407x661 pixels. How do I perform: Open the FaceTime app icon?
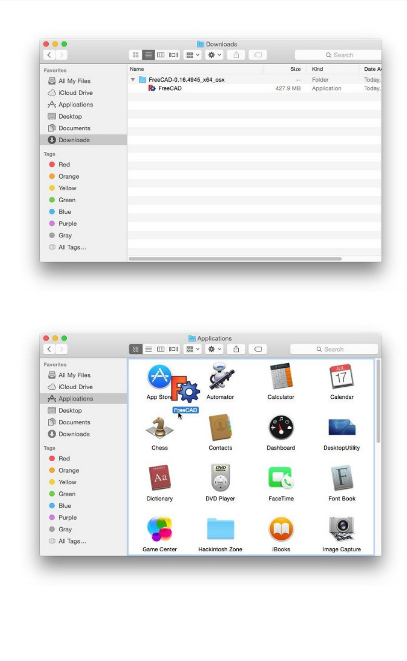[x=281, y=478]
